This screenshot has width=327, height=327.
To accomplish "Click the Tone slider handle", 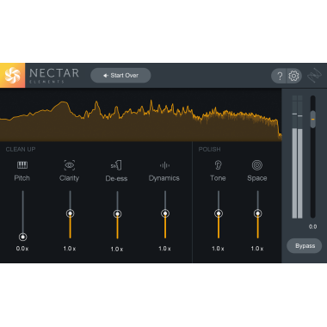I will 219,213.
